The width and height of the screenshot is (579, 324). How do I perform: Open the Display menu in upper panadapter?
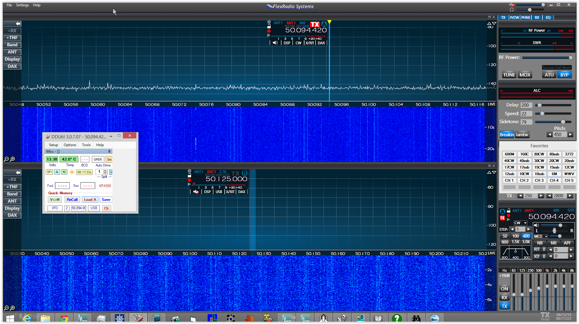[x=12, y=59]
